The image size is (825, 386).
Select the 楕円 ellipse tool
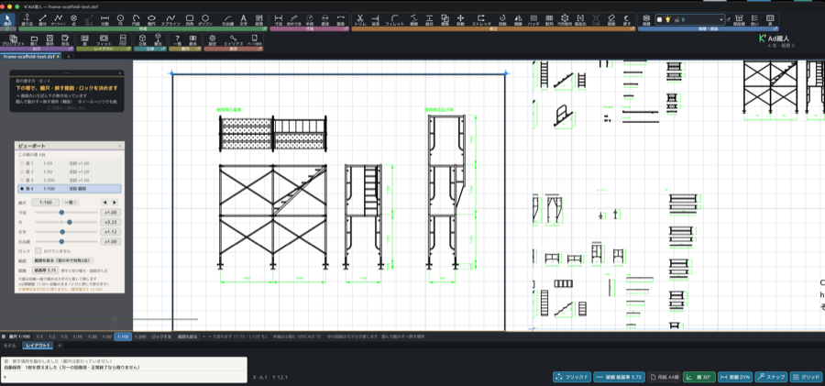pyautogui.click(x=151, y=19)
